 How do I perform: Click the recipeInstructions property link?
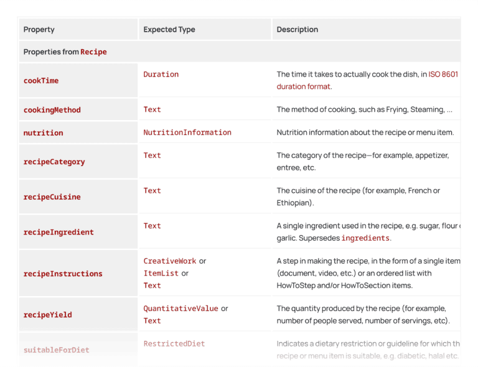click(63, 274)
